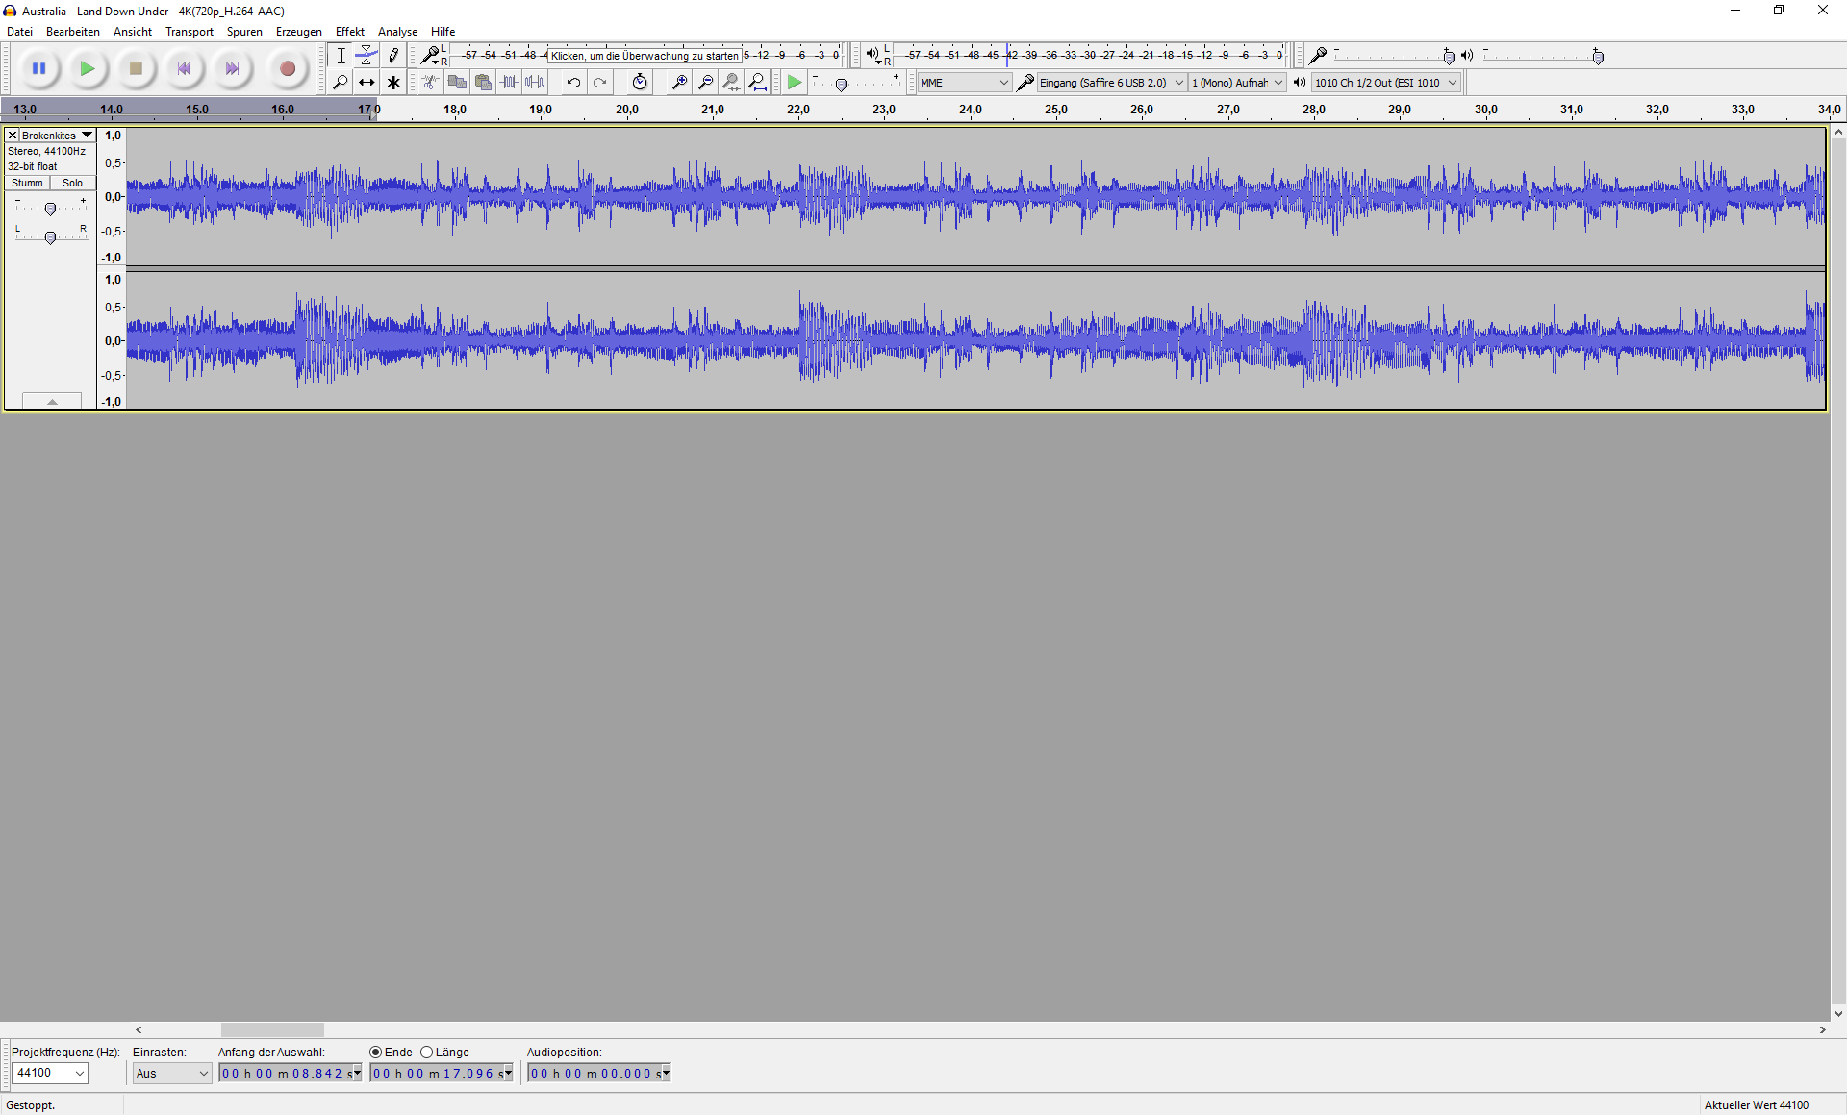Click the Skip to End button
Image resolution: width=1847 pixels, height=1115 pixels.
pos(232,68)
